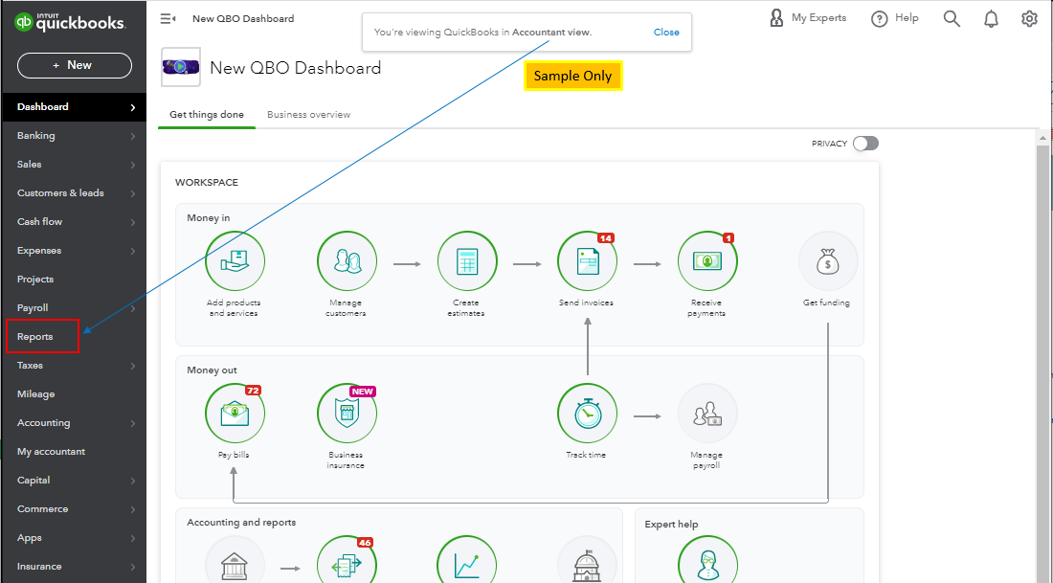Expand the Capital chevron
Image resolution: width=1053 pixels, height=583 pixels.
[133, 481]
